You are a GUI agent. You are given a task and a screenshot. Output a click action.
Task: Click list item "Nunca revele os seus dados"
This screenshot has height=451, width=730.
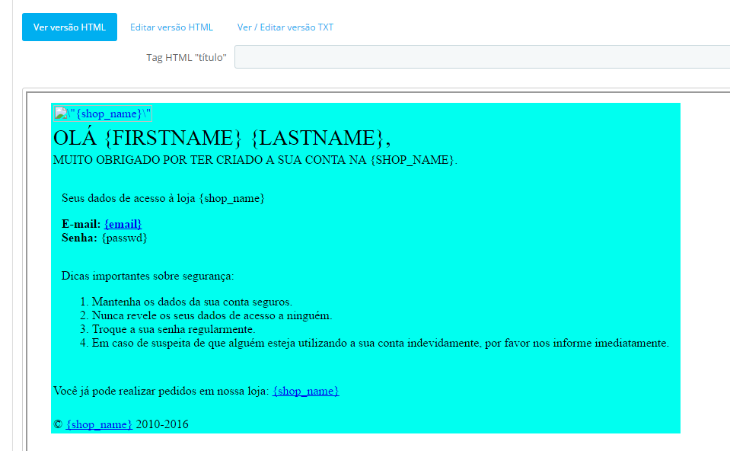coord(212,315)
